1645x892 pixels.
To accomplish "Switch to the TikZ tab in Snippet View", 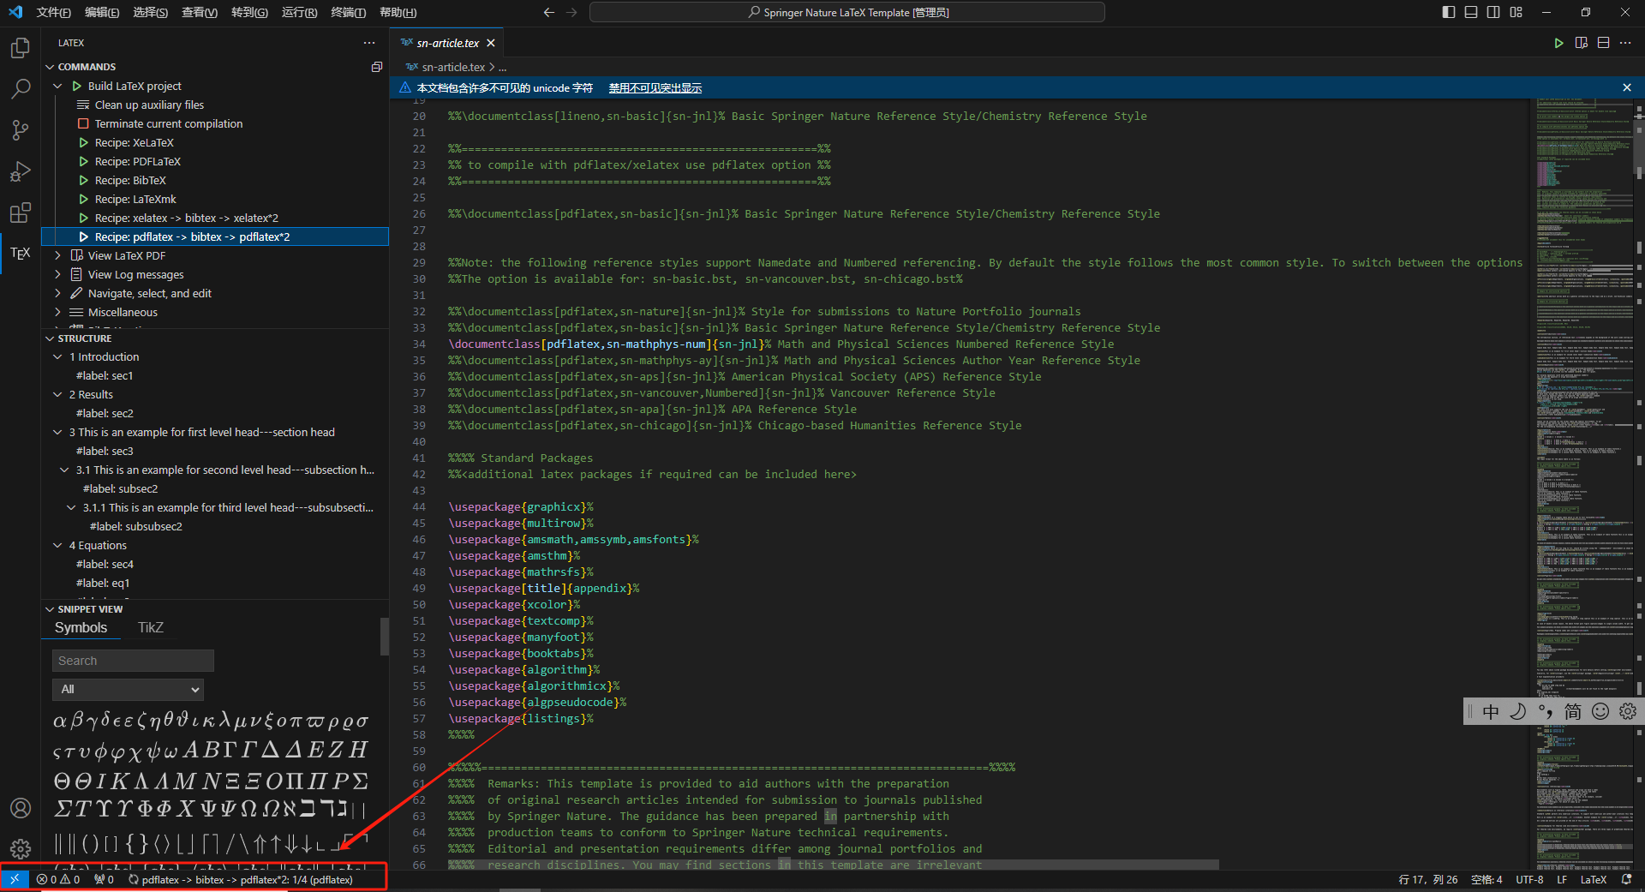I will [150, 627].
